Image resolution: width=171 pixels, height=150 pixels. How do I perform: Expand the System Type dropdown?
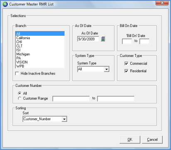(x=107, y=69)
